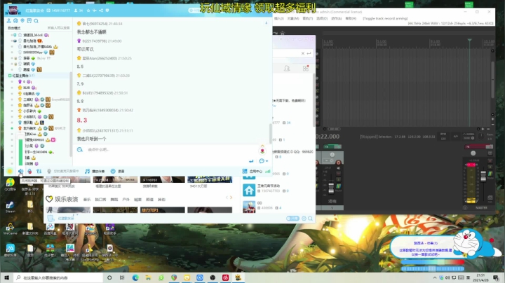Adjust the REAPER master volume fader
The height and width of the screenshot is (283, 505).
[x=483, y=176]
